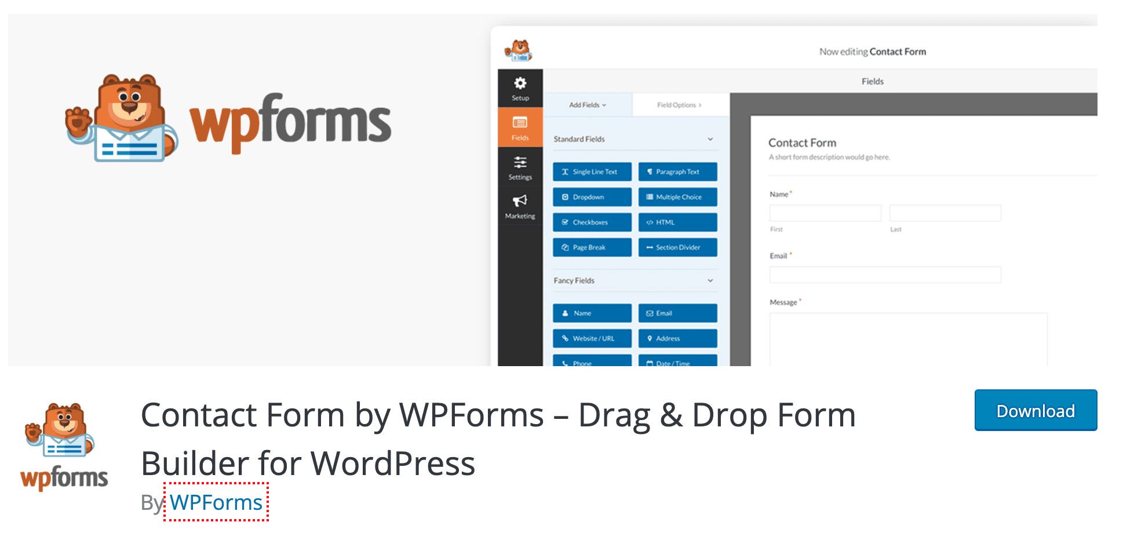The image size is (1123, 533).
Task: Add a Page Break field
Action: click(x=592, y=247)
